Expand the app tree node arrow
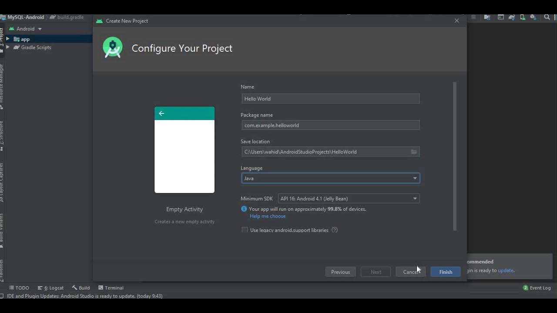557x313 pixels. tap(7, 39)
